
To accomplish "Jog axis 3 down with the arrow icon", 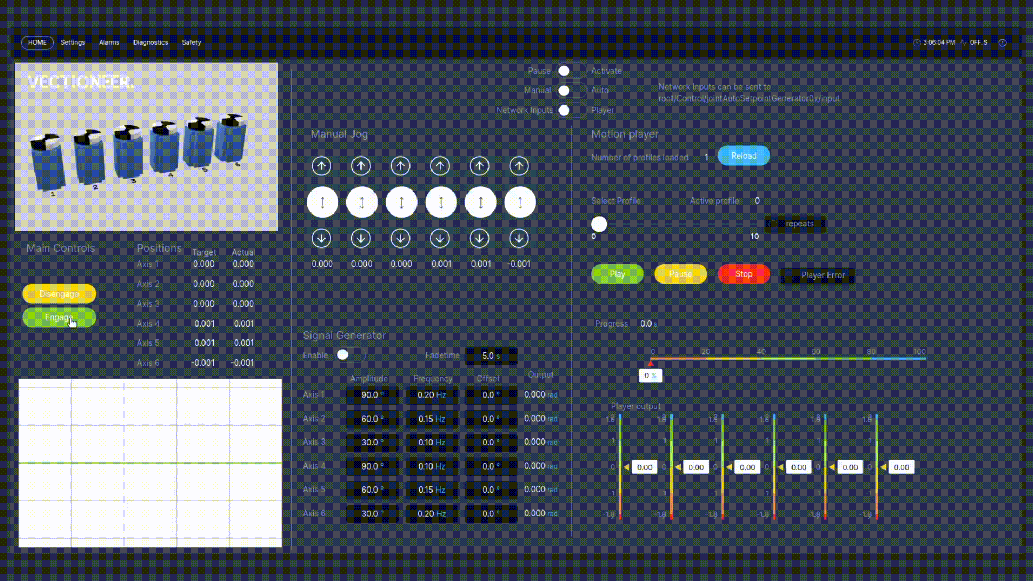I will click(x=400, y=238).
